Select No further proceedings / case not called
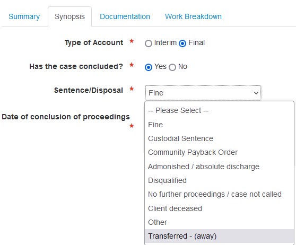Screen dimensions: 296x245 pos(220,194)
